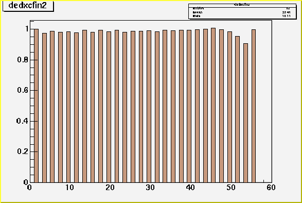Click the last histogram bar near 55
The height and width of the screenshot is (203, 302).
pyautogui.click(x=254, y=106)
